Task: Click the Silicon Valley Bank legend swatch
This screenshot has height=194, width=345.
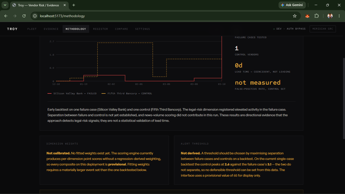Action: [50, 93]
